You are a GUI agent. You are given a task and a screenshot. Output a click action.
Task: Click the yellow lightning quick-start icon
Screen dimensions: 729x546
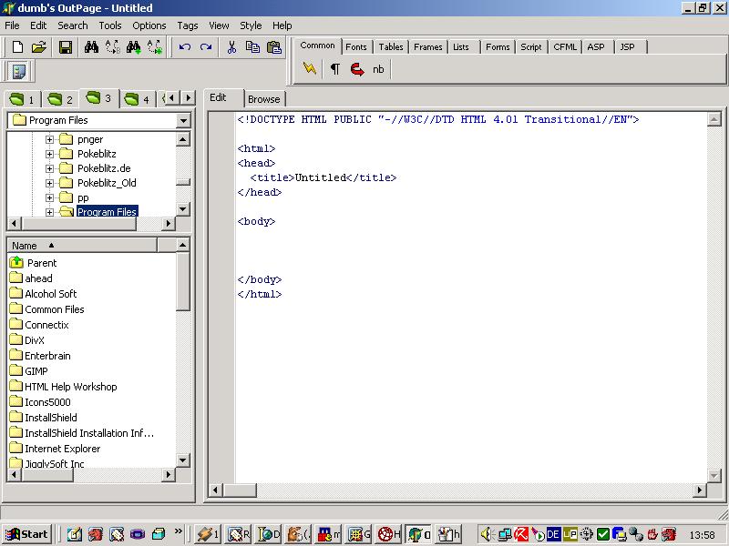(x=310, y=69)
